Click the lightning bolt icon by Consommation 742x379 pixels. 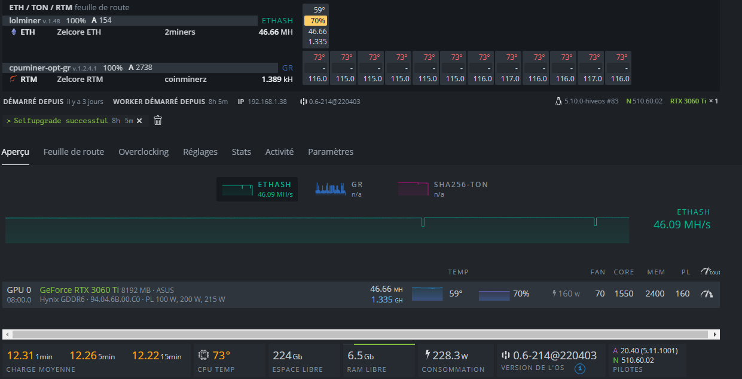[427, 354]
